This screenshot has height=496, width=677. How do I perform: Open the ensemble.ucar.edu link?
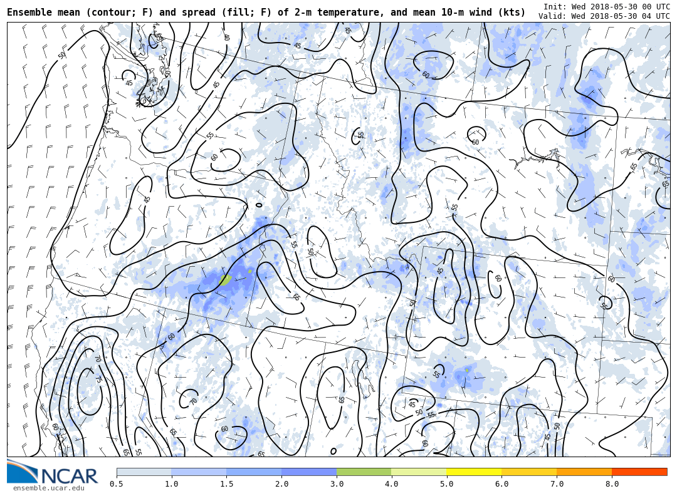coord(49,488)
